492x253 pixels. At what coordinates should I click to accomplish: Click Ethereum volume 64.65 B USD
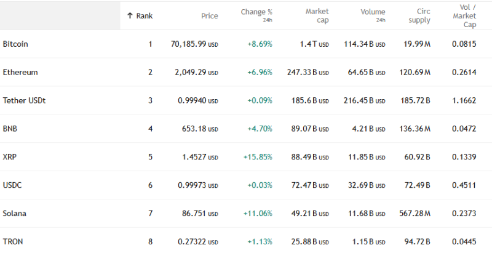point(367,72)
